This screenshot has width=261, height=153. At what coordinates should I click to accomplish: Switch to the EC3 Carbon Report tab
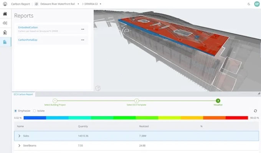pos(23,94)
